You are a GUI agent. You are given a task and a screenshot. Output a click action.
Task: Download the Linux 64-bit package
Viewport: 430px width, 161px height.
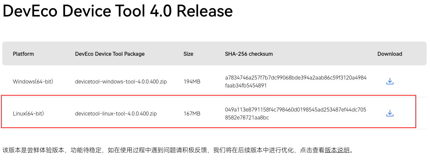tap(390, 113)
